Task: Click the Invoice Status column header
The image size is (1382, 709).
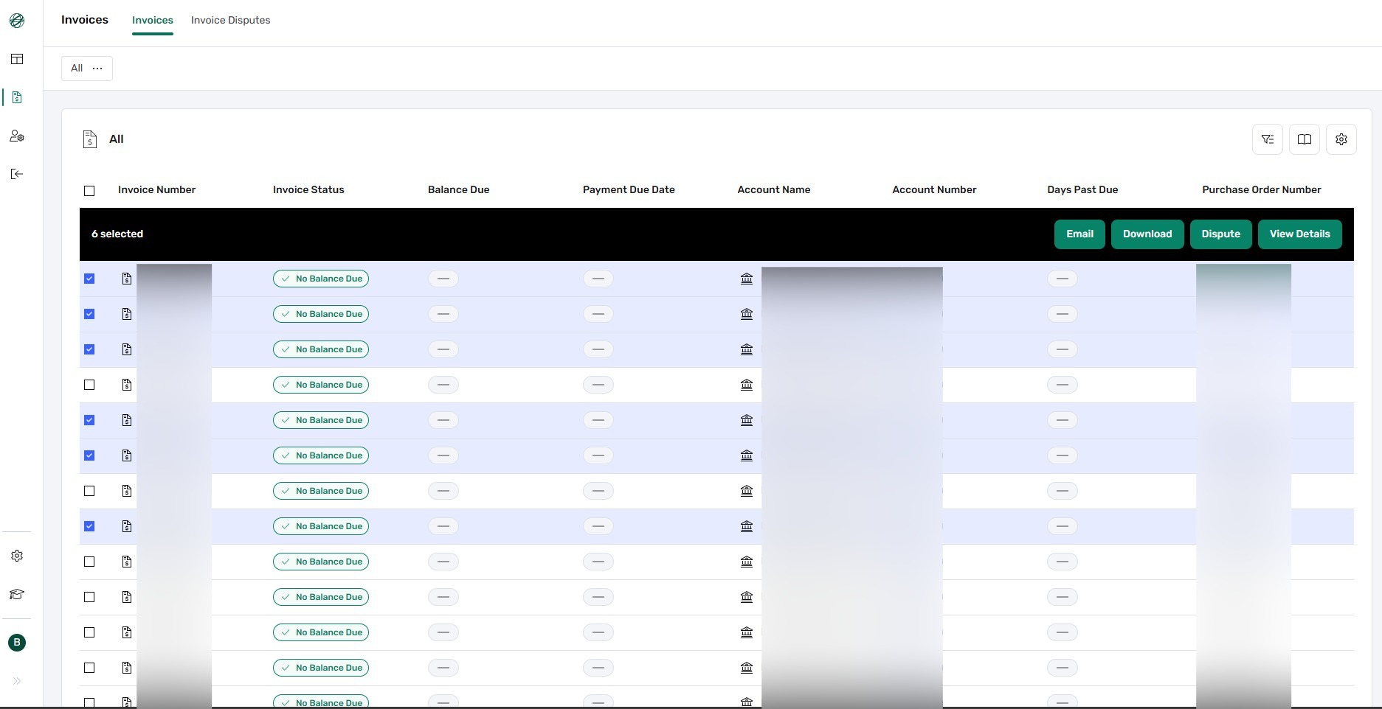Action: point(308,190)
